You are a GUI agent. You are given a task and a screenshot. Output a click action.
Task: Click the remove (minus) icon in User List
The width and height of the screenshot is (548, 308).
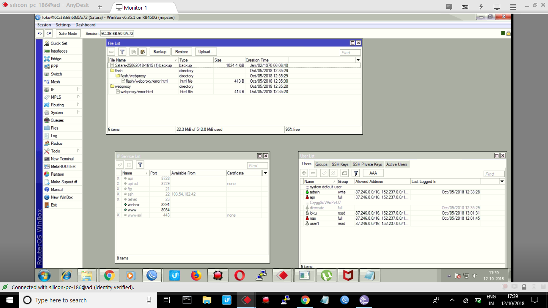tap(313, 173)
